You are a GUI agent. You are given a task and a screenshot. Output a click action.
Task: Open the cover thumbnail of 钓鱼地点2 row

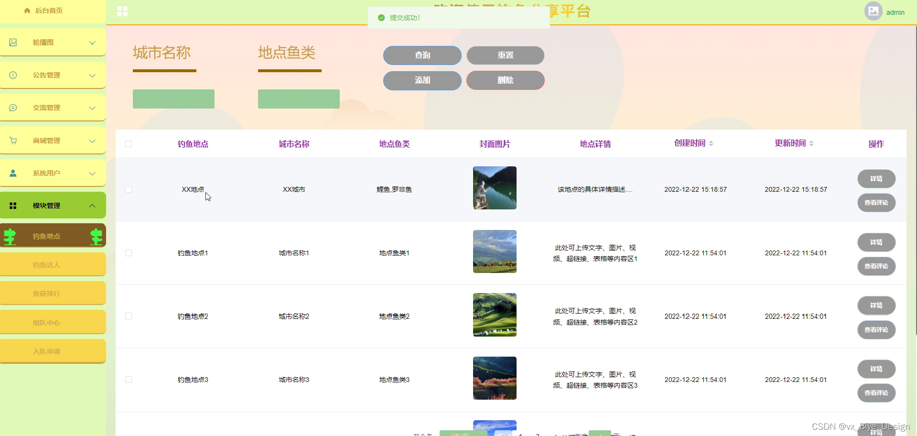click(495, 315)
